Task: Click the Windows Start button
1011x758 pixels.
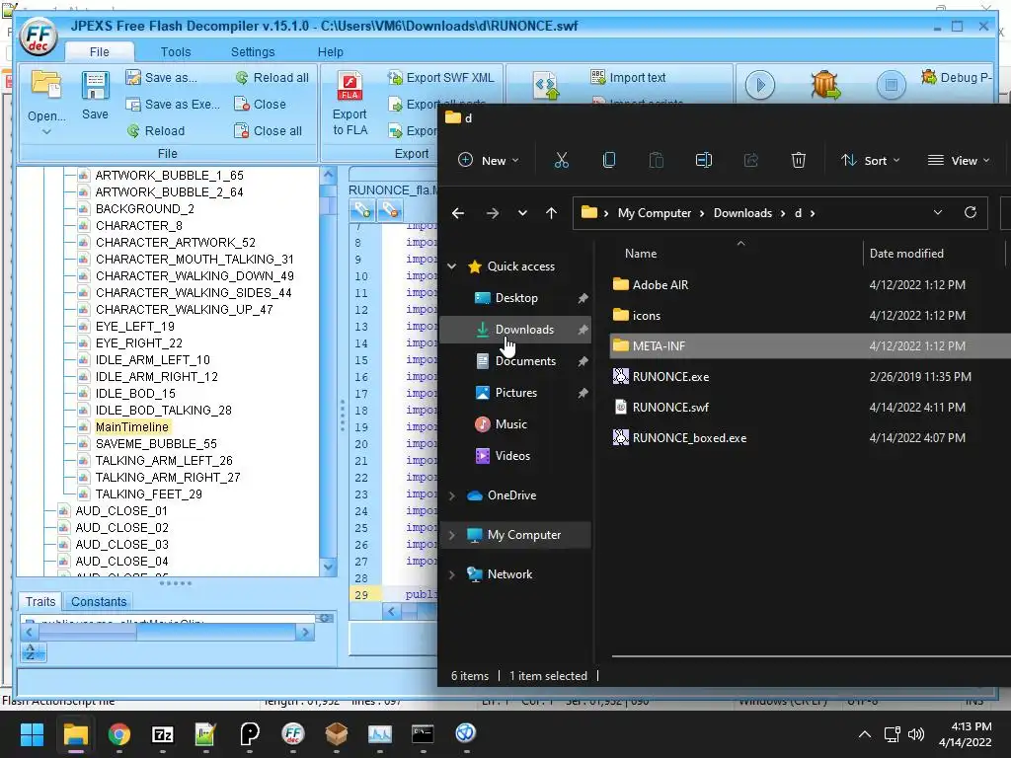Action: (32, 734)
